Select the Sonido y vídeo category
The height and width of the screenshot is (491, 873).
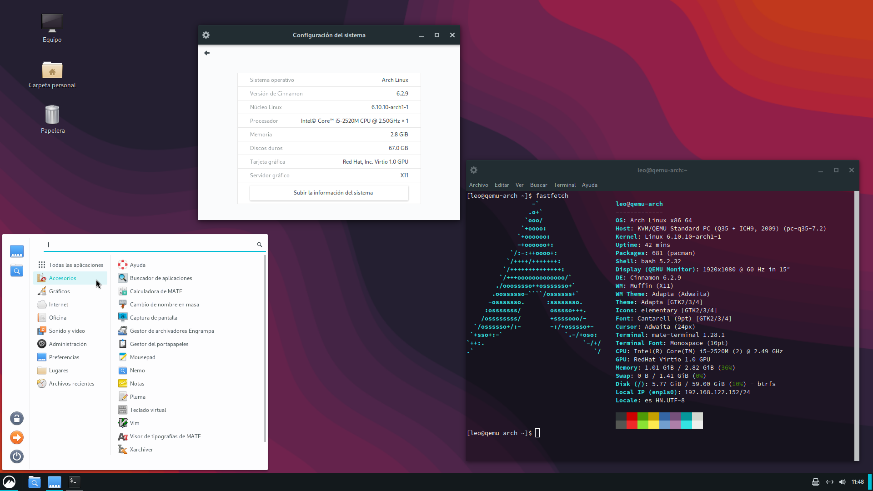coord(70,331)
